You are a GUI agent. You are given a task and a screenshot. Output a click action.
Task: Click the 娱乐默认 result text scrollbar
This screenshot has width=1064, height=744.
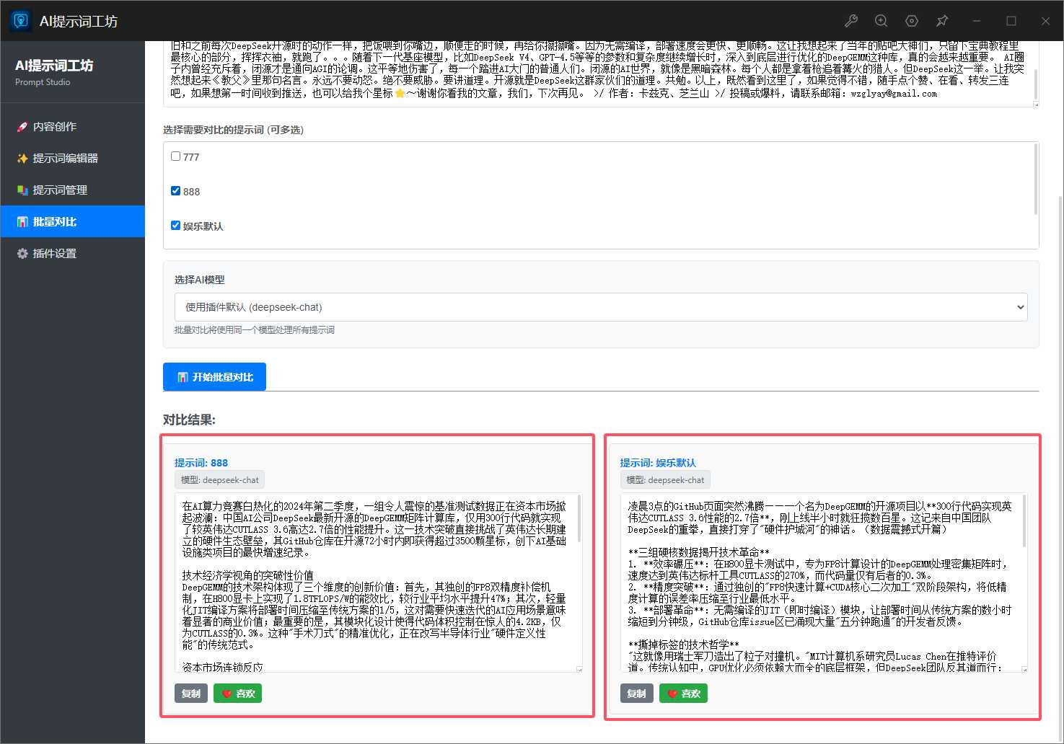point(1025,521)
